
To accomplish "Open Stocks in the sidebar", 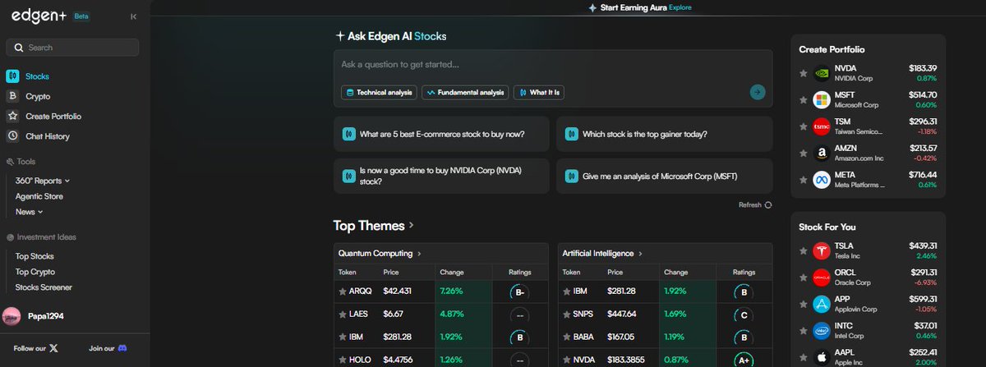I will click(x=37, y=76).
